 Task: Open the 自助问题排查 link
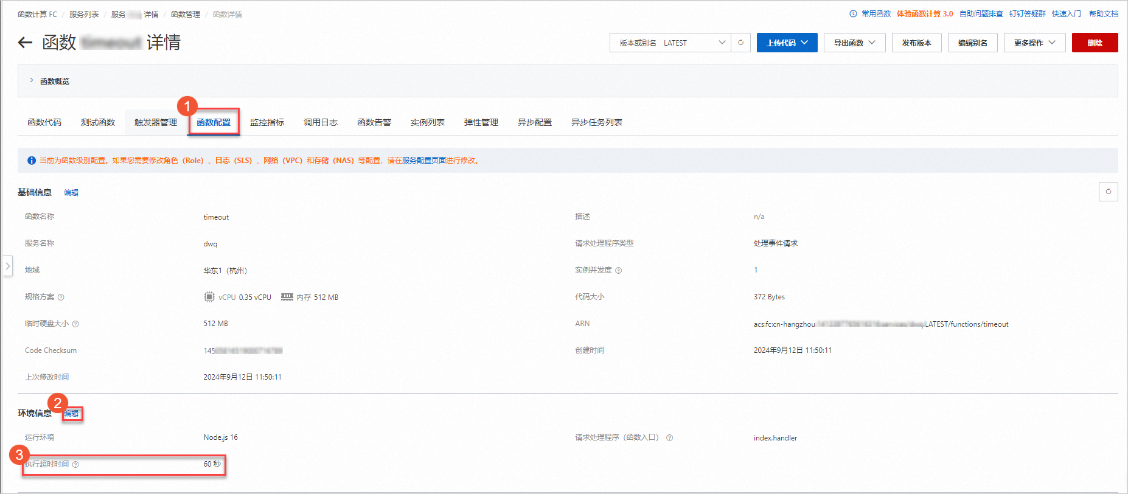coord(981,13)
